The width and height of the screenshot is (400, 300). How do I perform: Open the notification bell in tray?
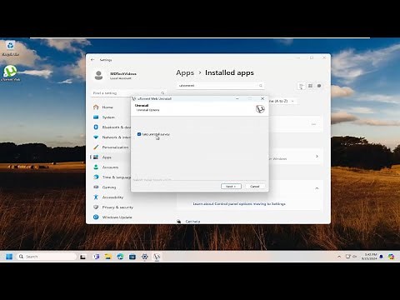tap(382, 257)
